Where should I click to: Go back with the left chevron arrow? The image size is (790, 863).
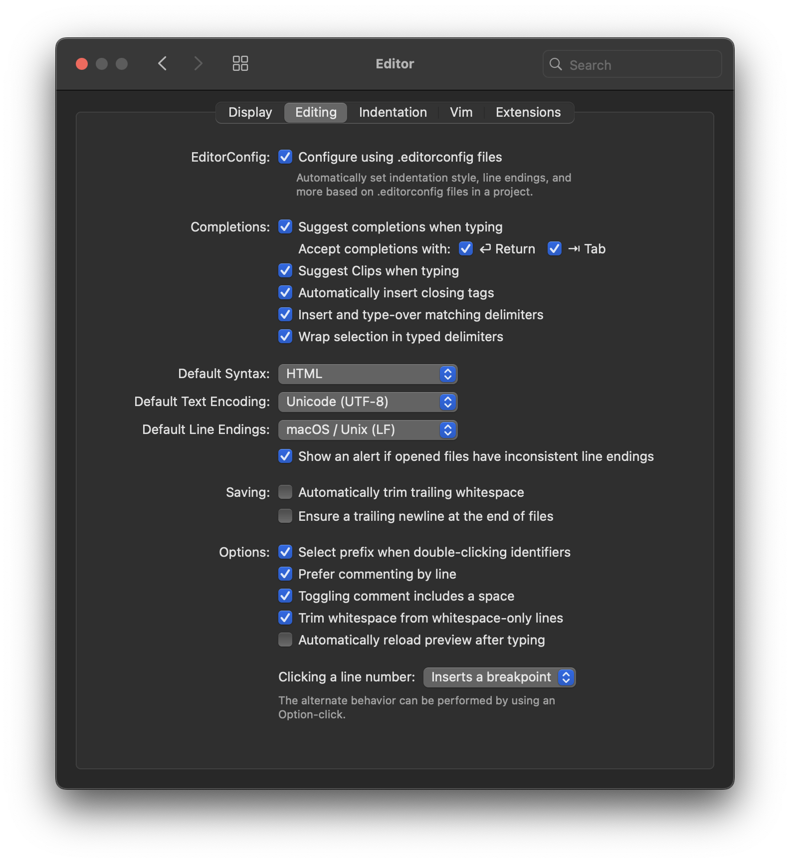click(x=162, y=63)
